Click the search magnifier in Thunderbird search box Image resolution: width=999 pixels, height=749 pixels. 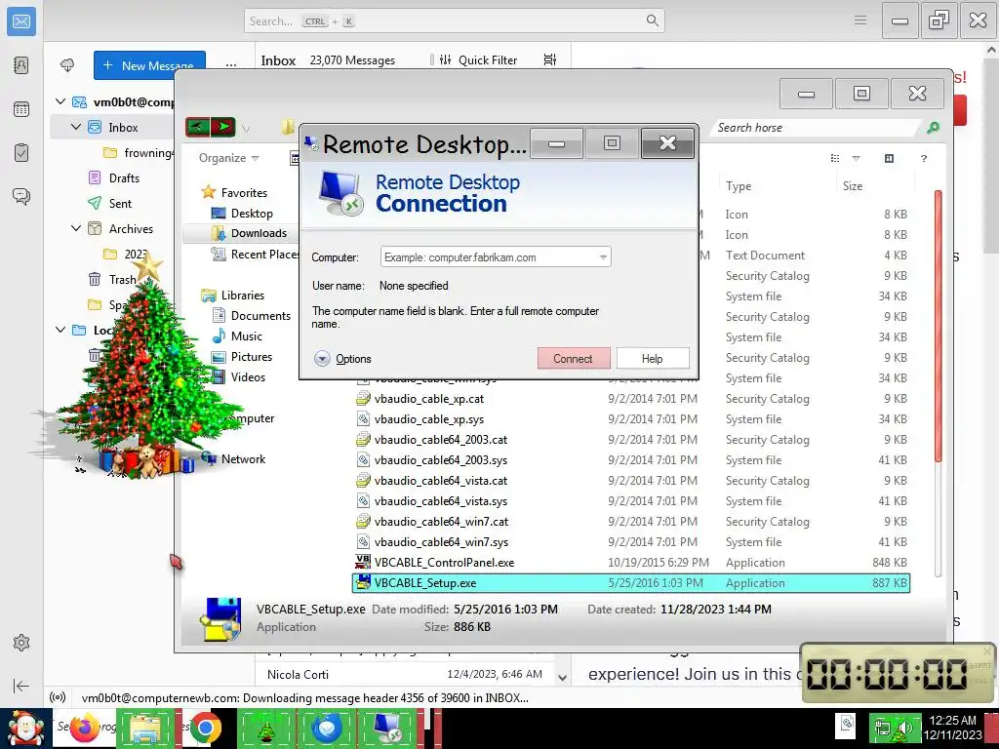click(x=652, y=20)
